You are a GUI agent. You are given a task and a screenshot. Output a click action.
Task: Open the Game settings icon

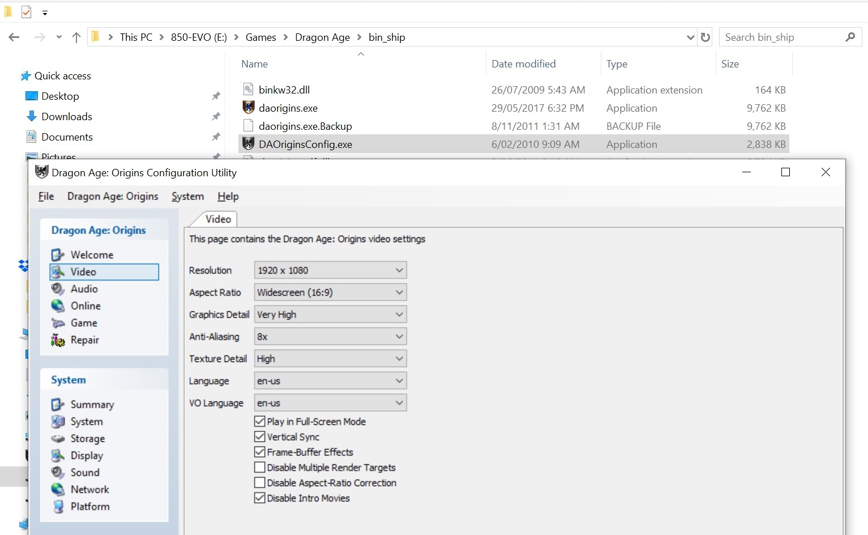tap(58, 323)
